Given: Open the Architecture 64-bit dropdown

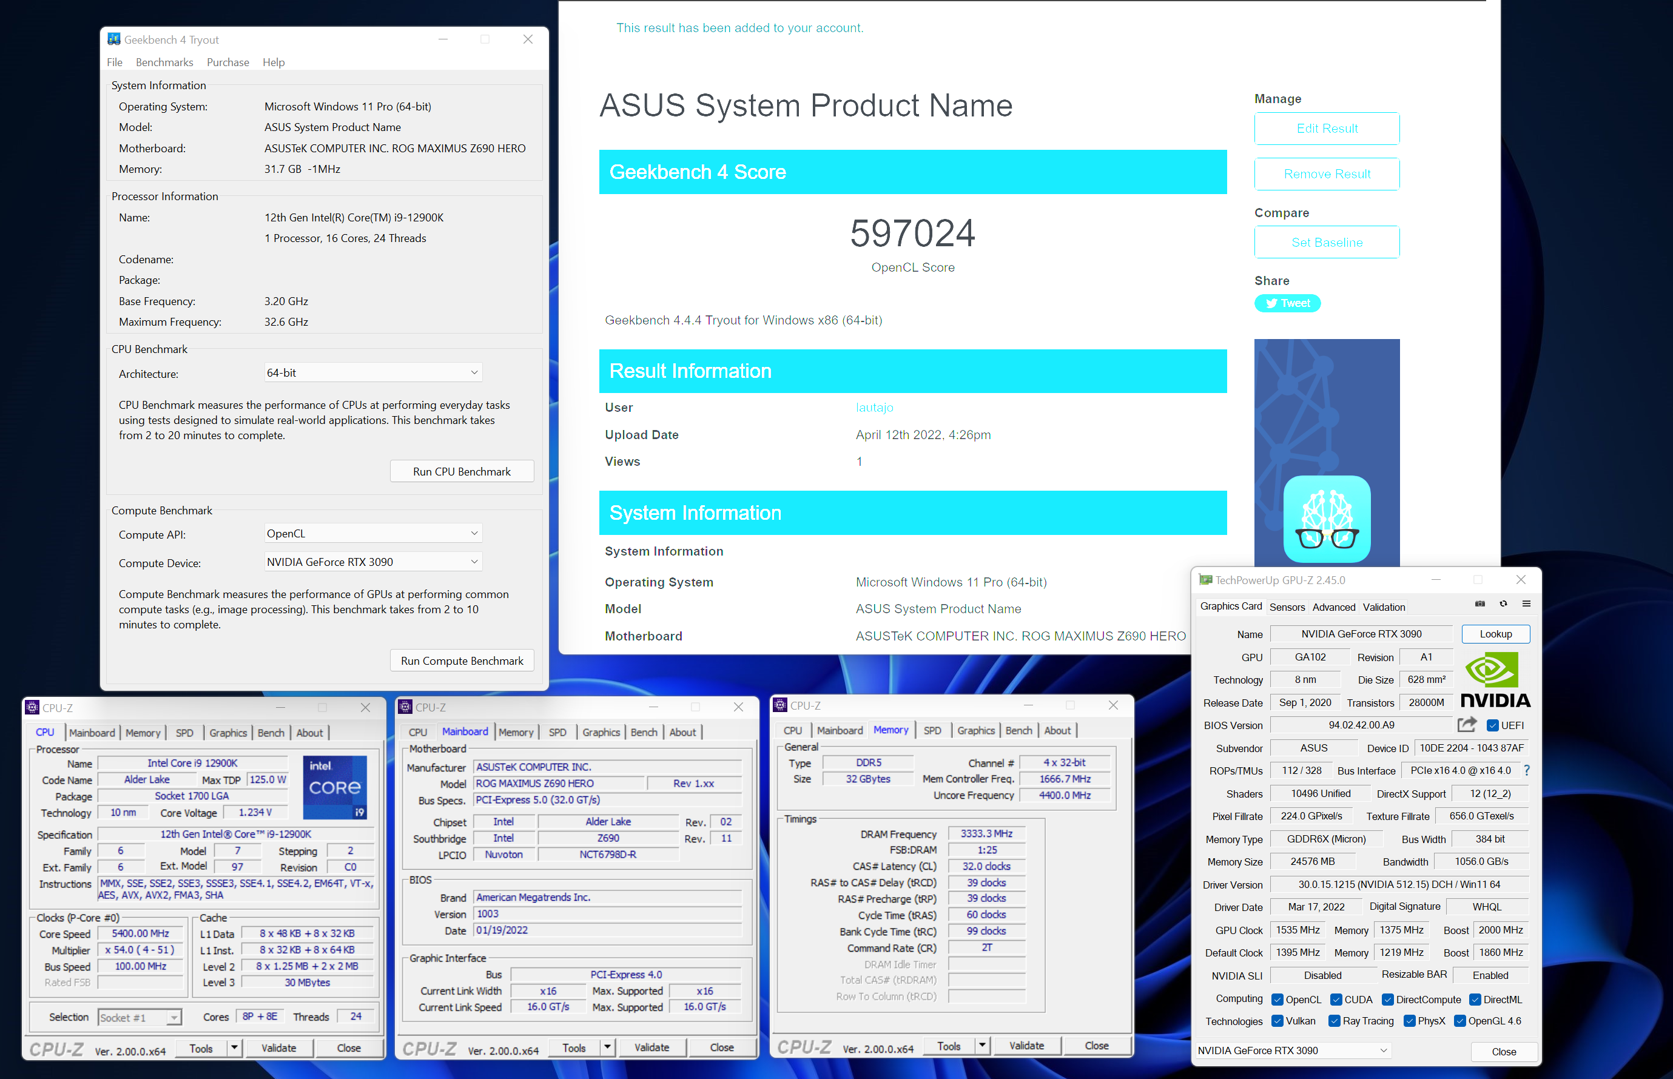Looking at the screenshot, I should pyautogui.click(x=372, y=373).
